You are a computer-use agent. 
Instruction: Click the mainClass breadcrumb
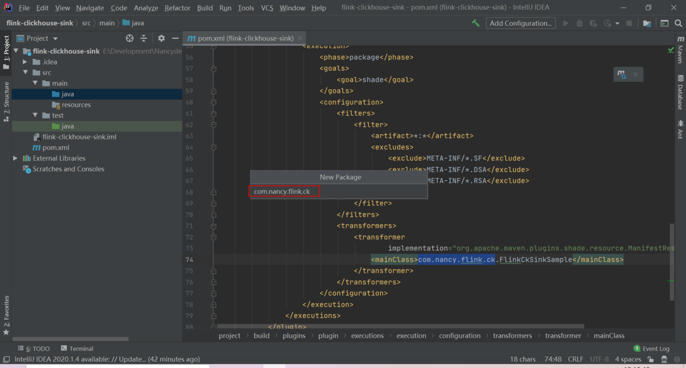tap(609, 336)
